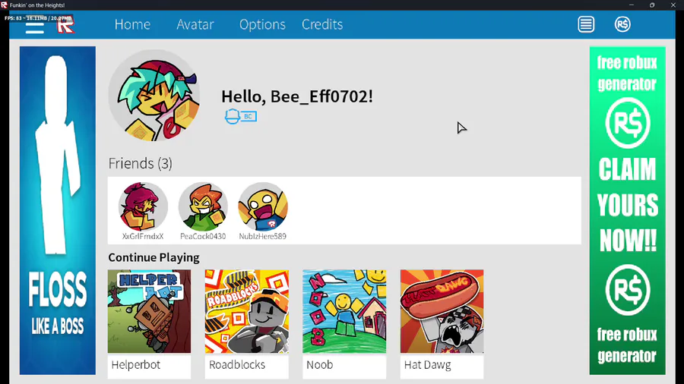Click the BC builders club badge

point(249,116)
